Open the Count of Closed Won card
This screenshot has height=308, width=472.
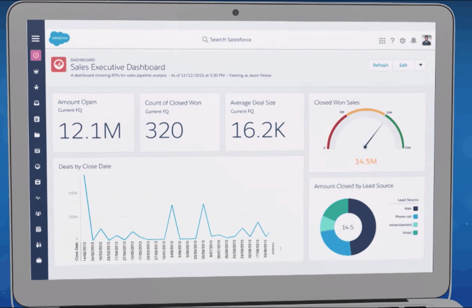coord(179,122)
